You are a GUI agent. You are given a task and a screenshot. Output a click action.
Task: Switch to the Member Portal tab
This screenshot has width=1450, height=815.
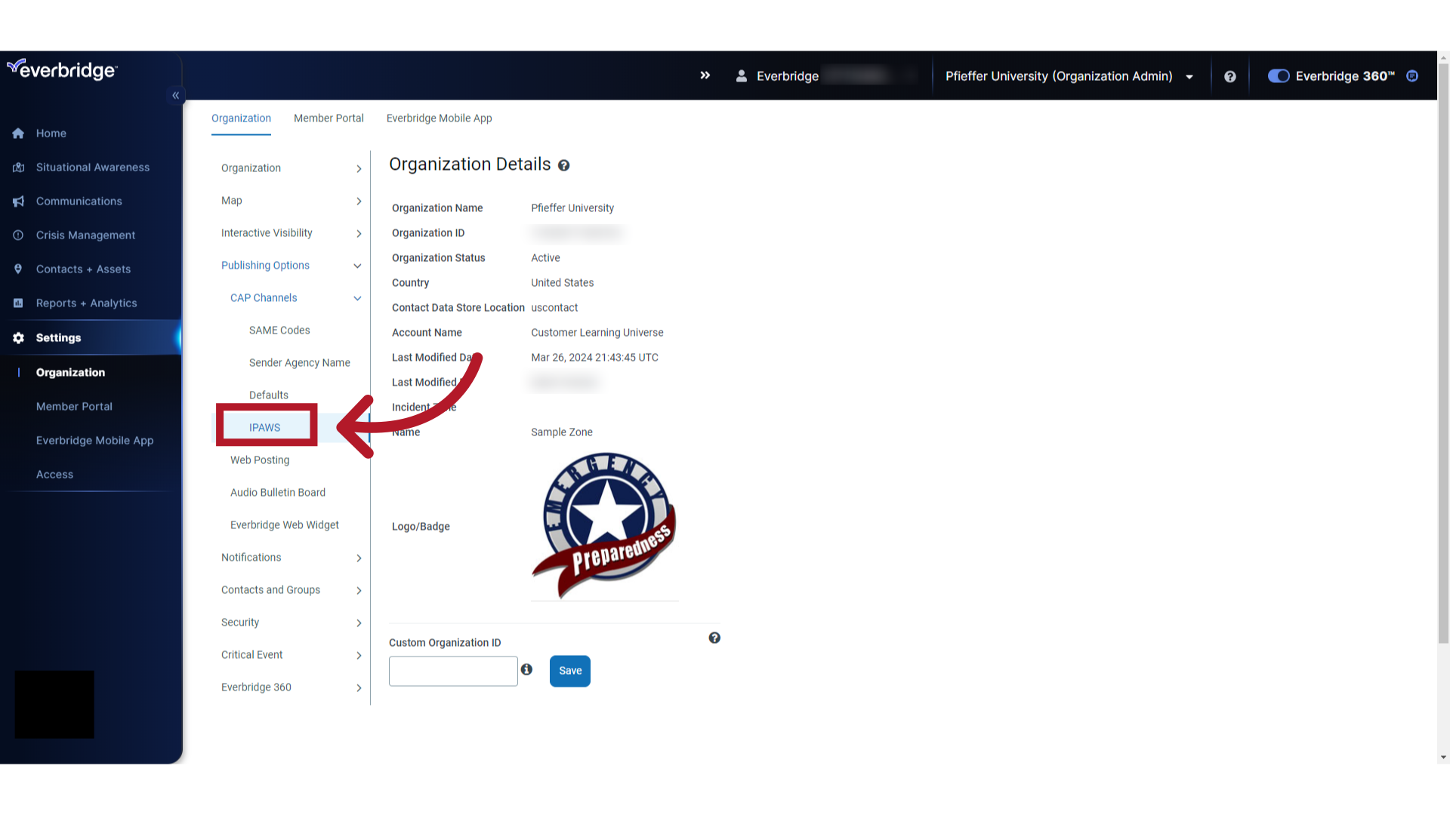coord(329,118)
